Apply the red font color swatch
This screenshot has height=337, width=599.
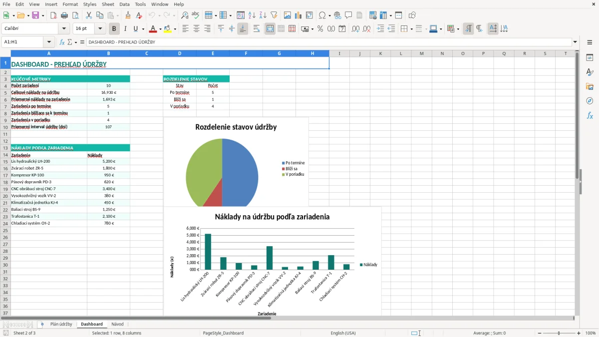click(x=153, y=29)
